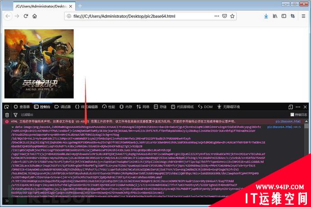Screen dimensions: 311x207
Task: Click the red error icon on warning row
Action: click(x=7, y=121)
